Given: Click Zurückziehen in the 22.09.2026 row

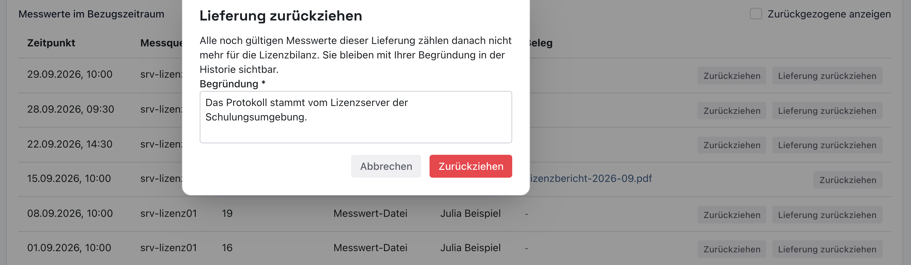Looking at the screenshot, I should (731, 145).
